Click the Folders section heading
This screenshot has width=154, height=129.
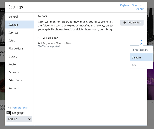point(43,16)
